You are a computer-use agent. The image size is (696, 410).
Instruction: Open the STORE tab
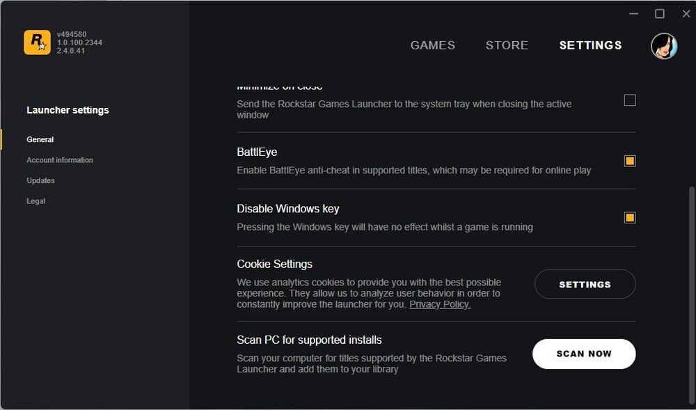click(x=507, y=45)
